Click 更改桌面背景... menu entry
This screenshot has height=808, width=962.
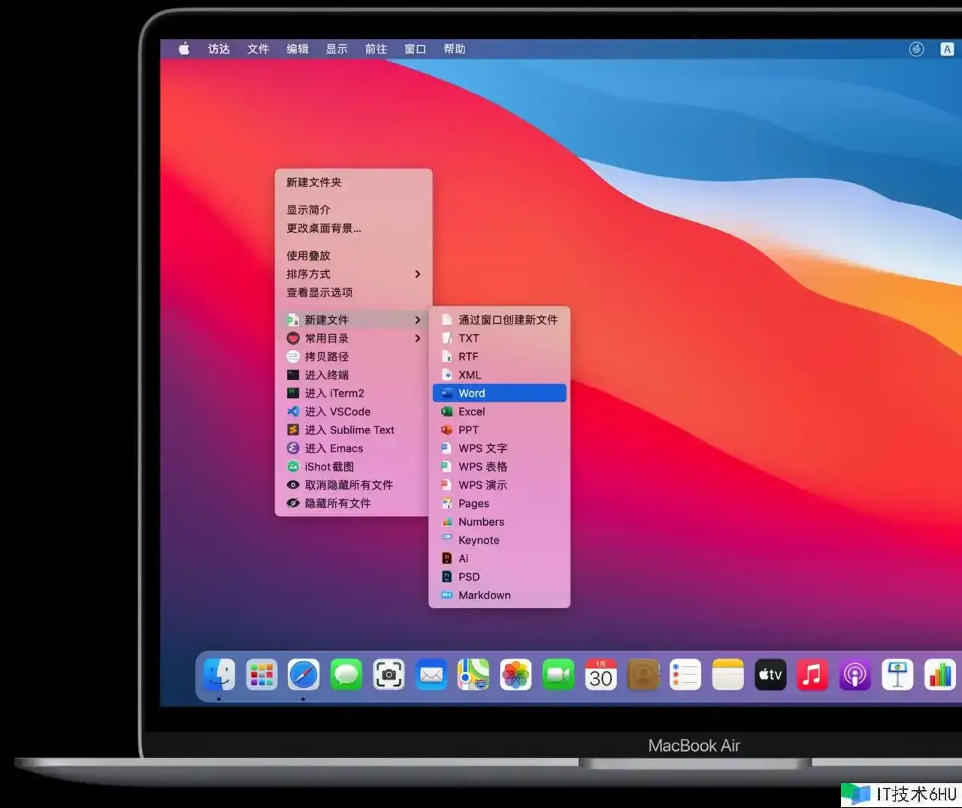(323, 228)
